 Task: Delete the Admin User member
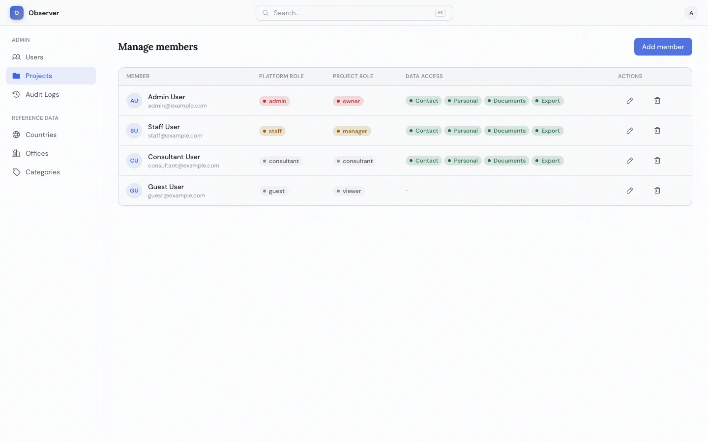coord(657,101)
